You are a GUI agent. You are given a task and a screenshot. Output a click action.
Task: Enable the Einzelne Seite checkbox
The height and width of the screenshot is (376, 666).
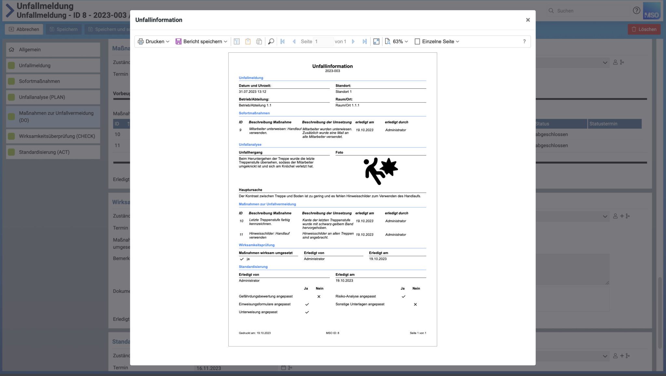coord(418,41)
